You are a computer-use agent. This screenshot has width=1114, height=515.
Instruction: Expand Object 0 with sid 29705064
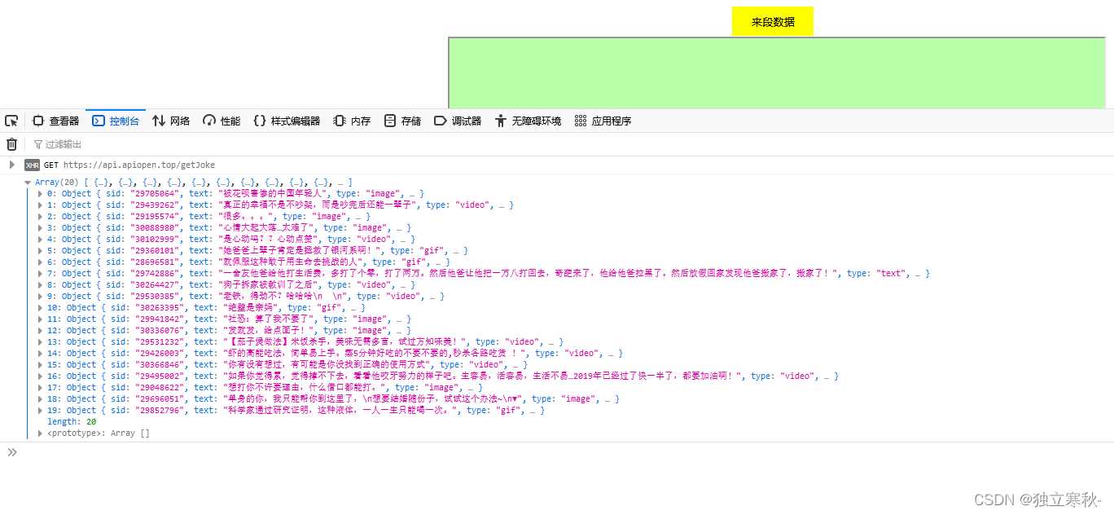click(39, 193)
